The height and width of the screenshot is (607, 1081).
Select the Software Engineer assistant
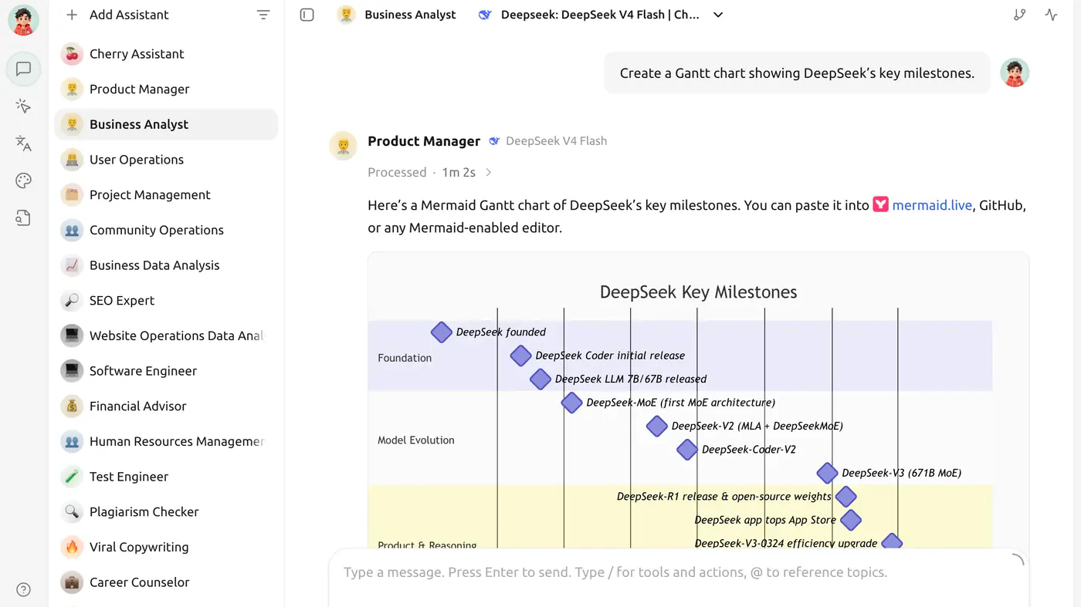tap(166, 371)
